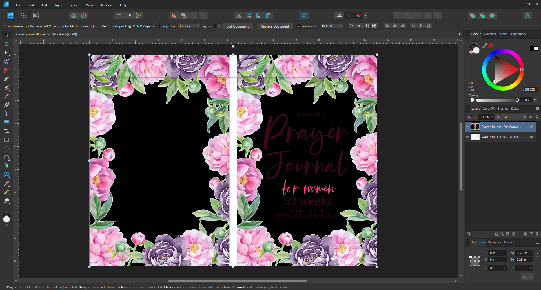Open the Select menu

point(74,5)
